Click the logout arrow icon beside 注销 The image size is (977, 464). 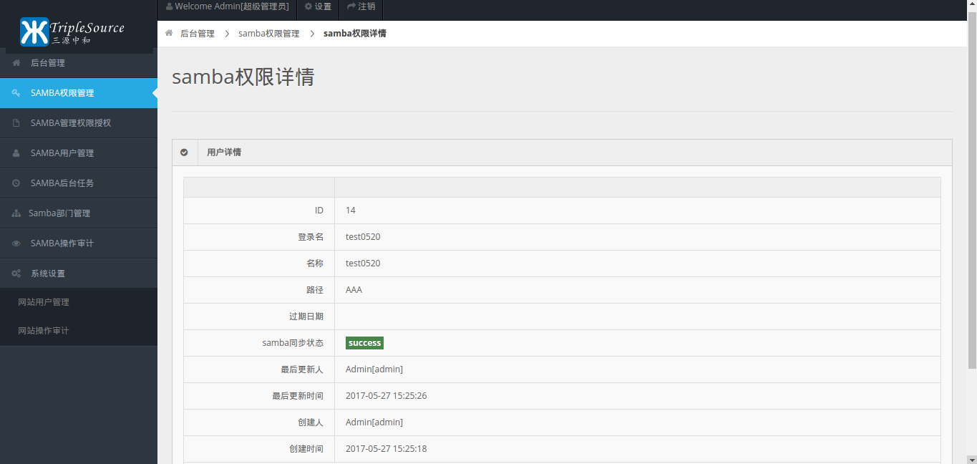351,6
